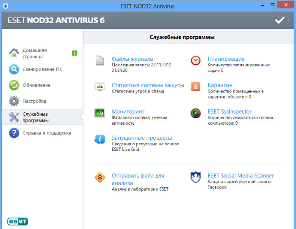Image resolution: width=296 pixels, height=229 pixels.
Task: Click the yellow upload arrows icon
Action: point(100,177)
